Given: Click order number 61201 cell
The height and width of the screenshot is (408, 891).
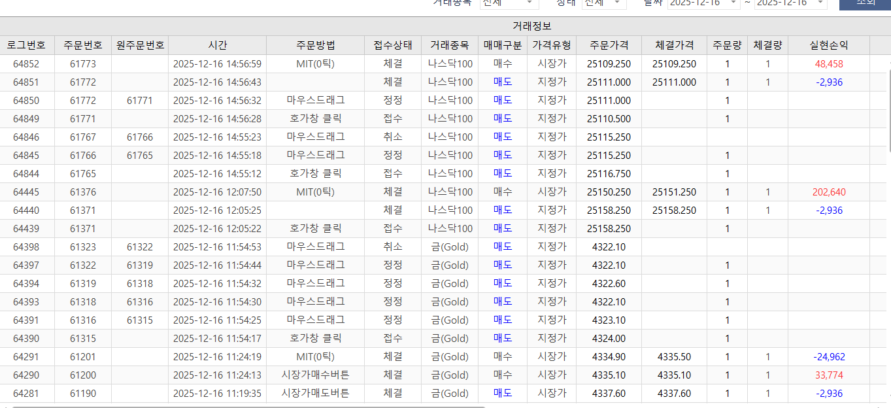Looking at the screenshot, I should pos(83,357).
